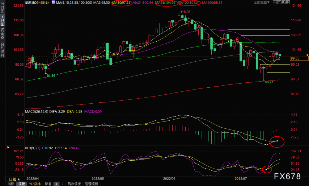Click the K:70.92 value

(x=48, y=148)
